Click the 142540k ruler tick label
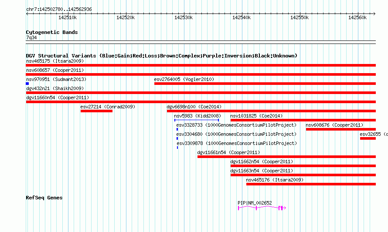This screenshot has width=388, height=232. pyautogui.click(x=242, y=17)
